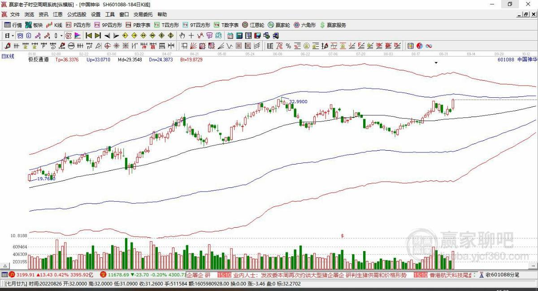The image size is (538, 291).
Task: Open 赢家服务 with dollar icon
Action: tap(333, 25)
